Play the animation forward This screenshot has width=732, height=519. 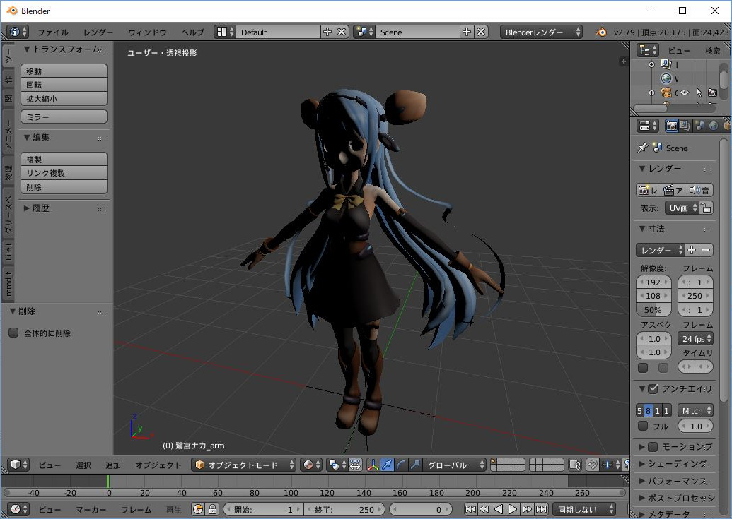(512, 509)
